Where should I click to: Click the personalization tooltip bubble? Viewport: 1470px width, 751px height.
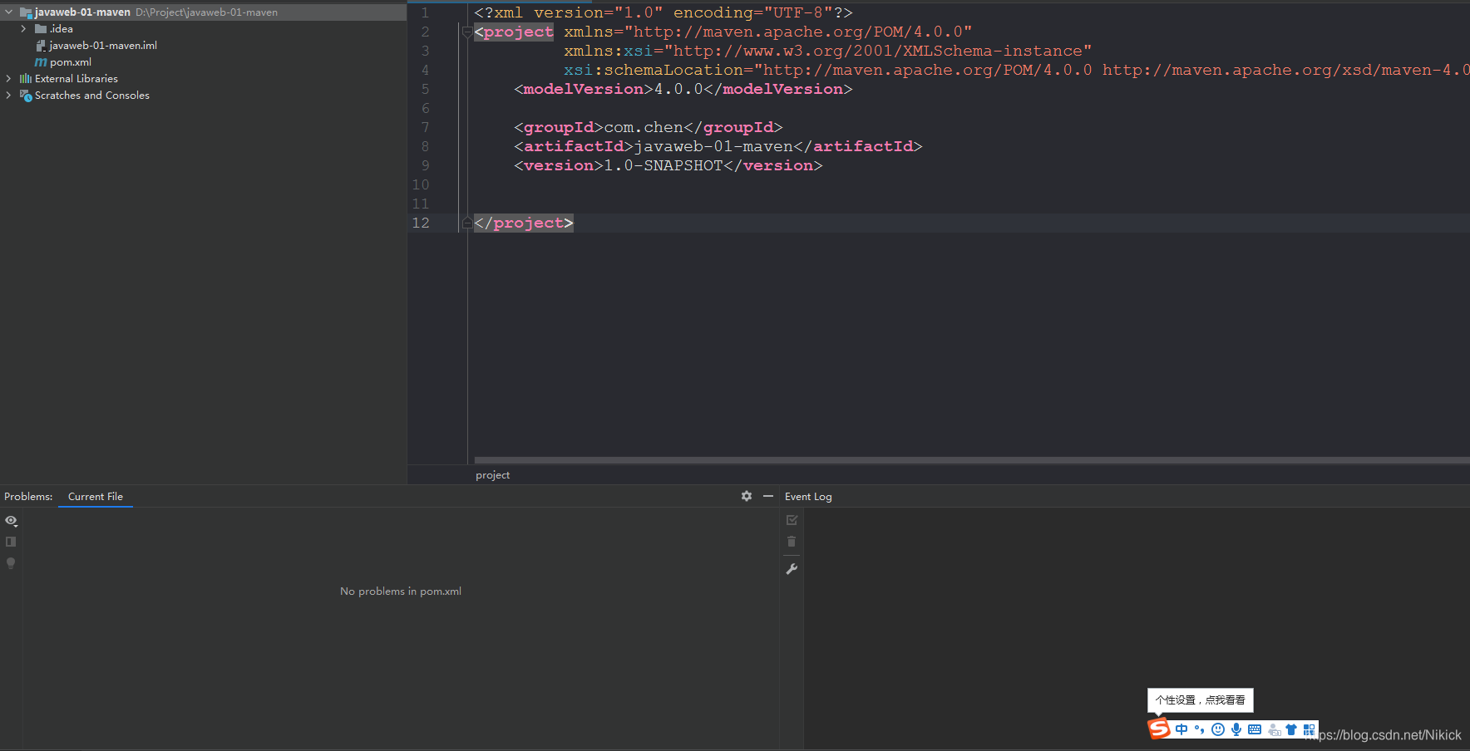[1200, 700]
